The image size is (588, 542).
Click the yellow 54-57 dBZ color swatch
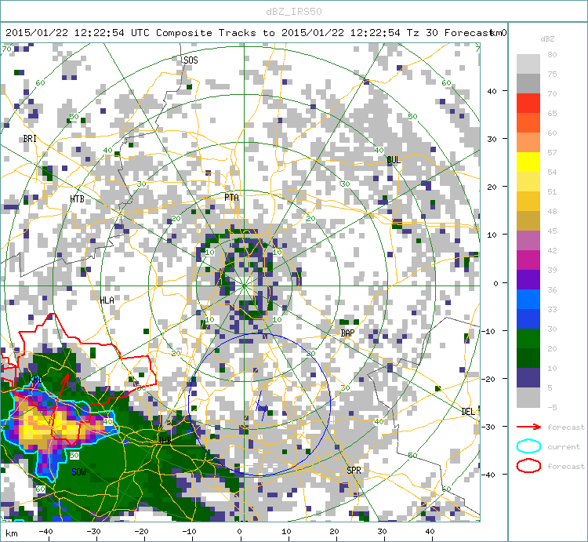pyautogui.click(x=528, y=162)
